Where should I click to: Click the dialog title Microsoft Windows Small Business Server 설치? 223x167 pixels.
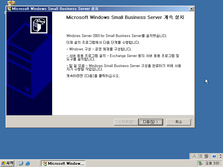point(55,9)
